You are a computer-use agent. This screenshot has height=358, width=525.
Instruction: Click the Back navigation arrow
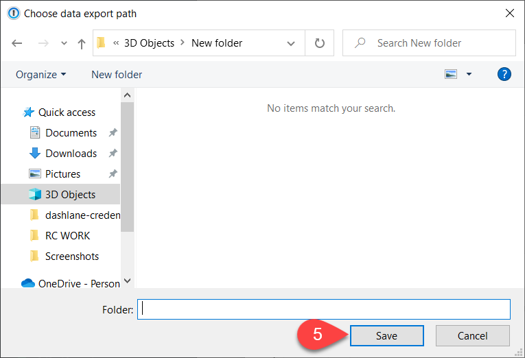pyautogui.click(x=16, y=43)
